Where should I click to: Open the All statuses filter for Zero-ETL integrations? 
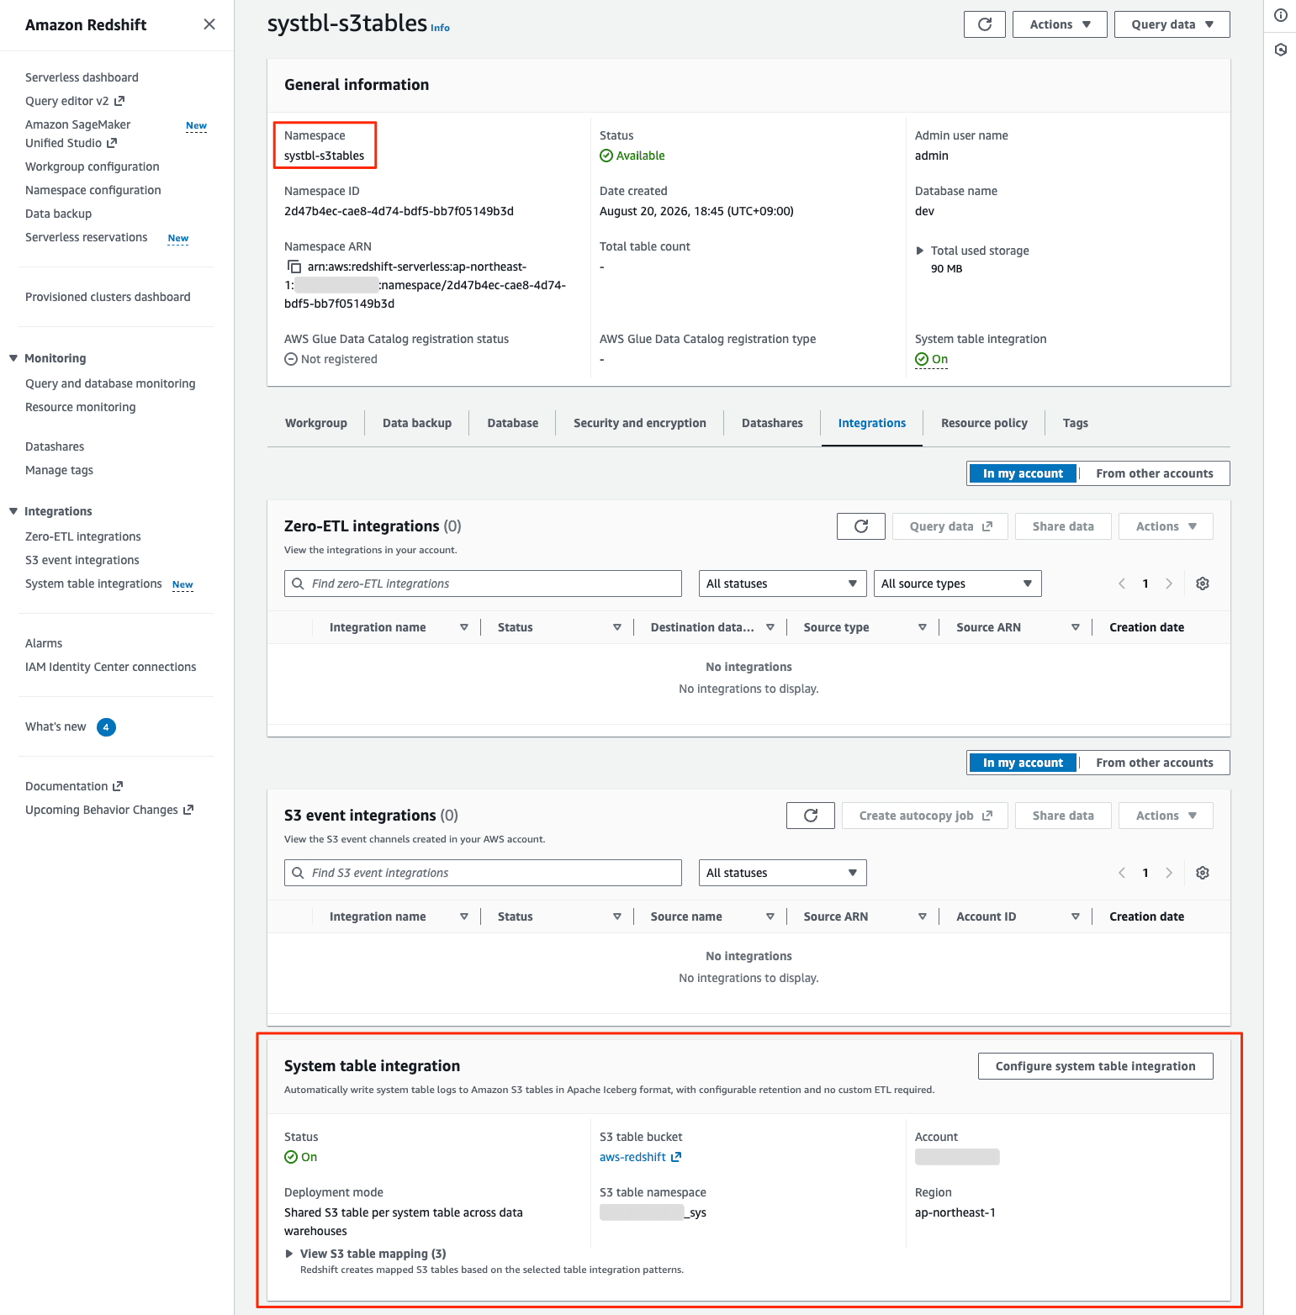pyautogui.click(x=782, y=584)
